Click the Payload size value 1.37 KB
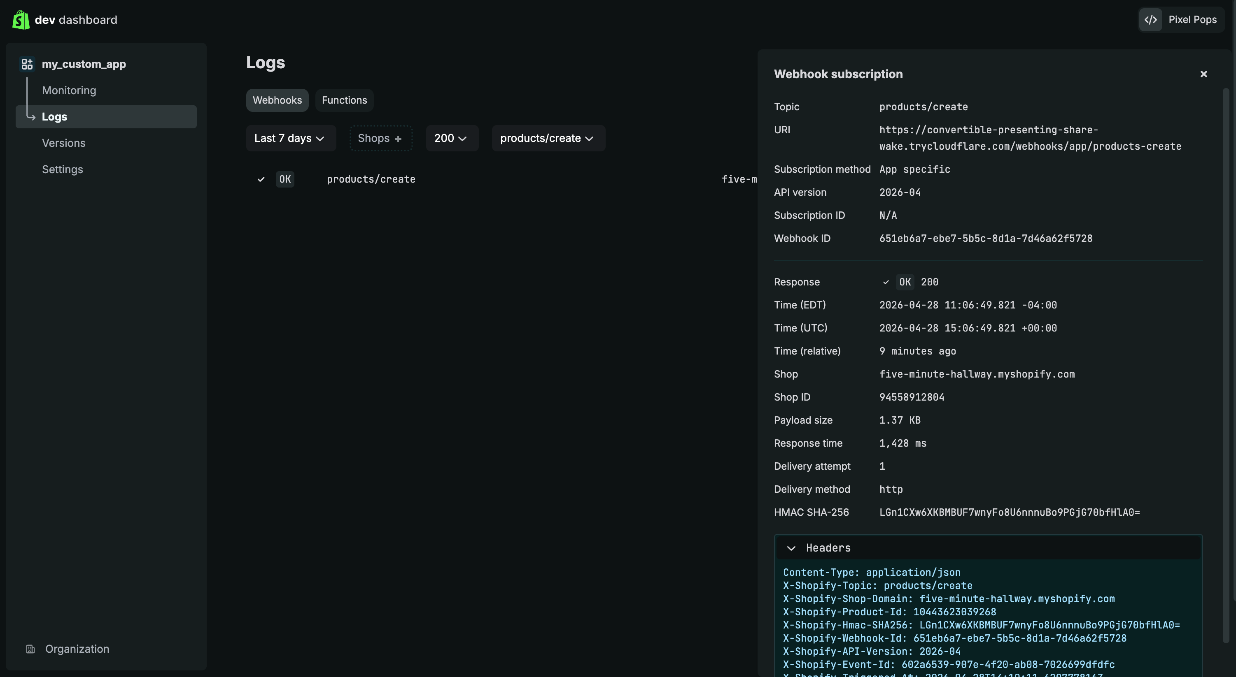The height and width of the screenshot is (677, 1236). (900, 420)
